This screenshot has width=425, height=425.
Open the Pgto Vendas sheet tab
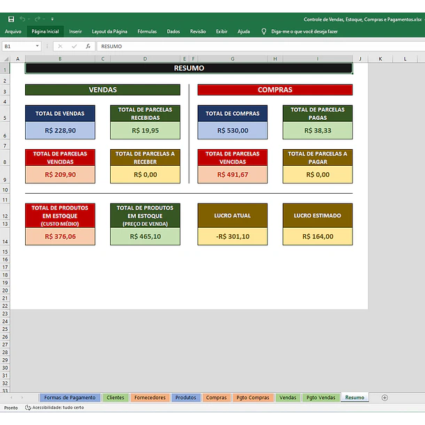pos(321,397)
